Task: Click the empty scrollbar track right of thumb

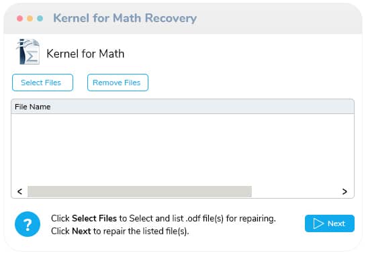Action: [x=295, y=191]
